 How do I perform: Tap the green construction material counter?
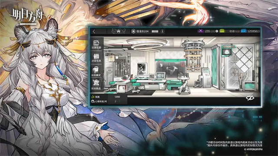(230, 31)
